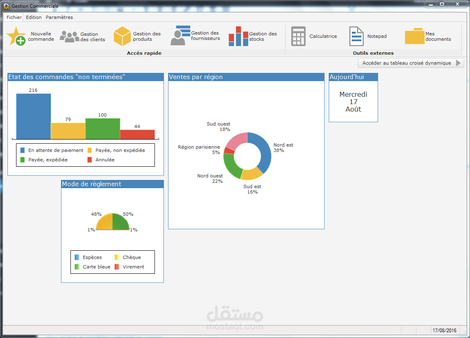Click the Notepad label
This screenshot has height=338, width=470.
pyautogui.click(x=377, y=36)
